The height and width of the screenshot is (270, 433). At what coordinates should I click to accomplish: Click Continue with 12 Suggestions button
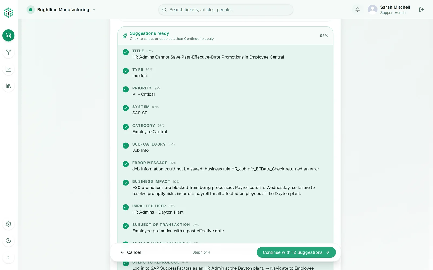click(x=296, y=252)
